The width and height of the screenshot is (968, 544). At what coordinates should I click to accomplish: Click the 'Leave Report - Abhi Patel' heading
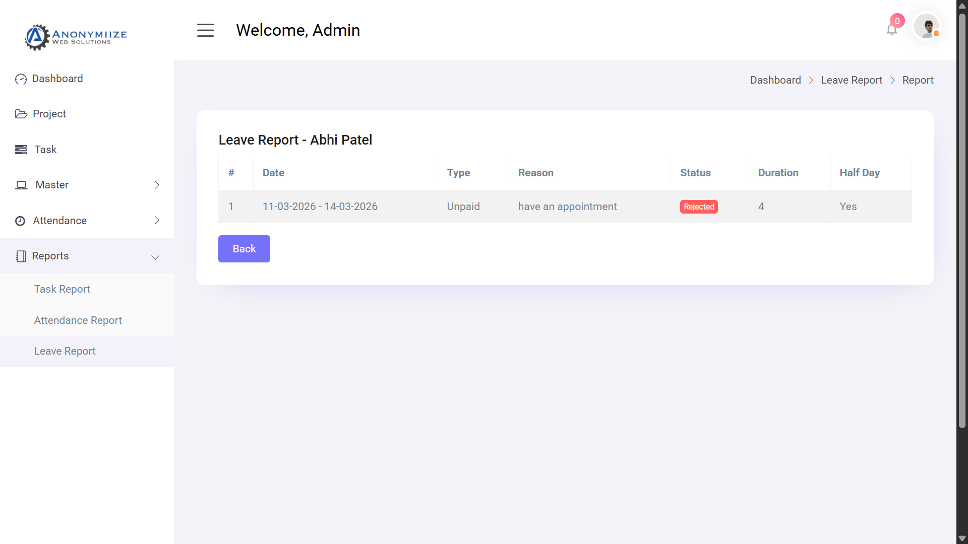tap(295, 140)
